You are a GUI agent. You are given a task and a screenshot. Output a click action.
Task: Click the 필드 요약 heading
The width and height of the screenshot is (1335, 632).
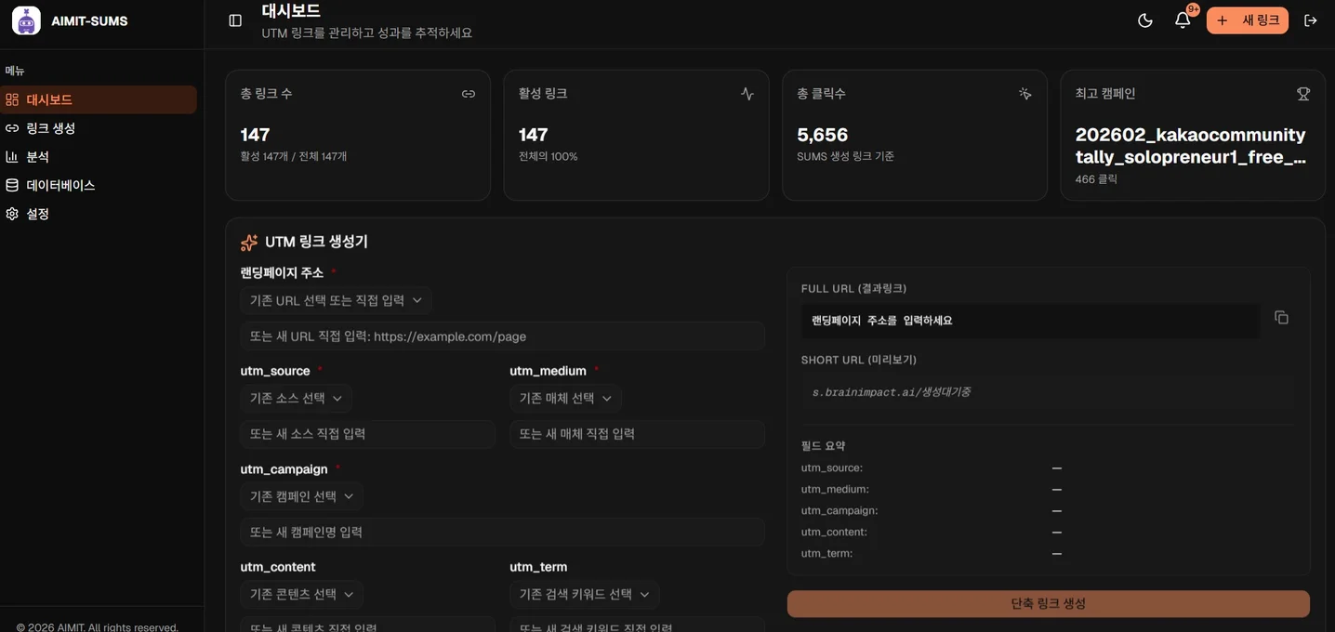click(824, 446)
